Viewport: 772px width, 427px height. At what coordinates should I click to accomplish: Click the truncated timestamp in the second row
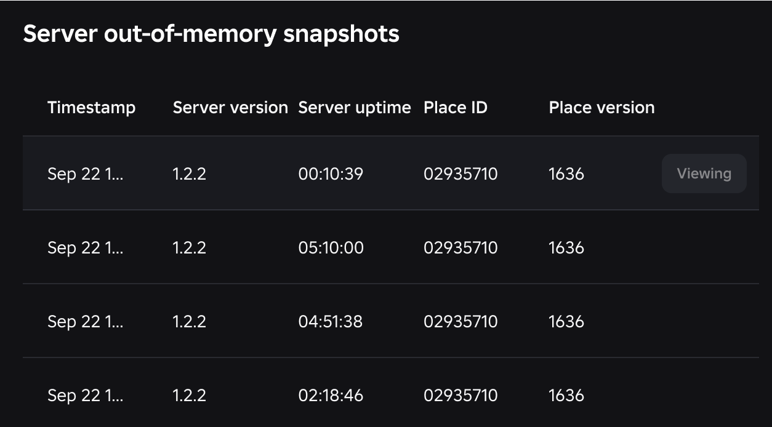86,248
